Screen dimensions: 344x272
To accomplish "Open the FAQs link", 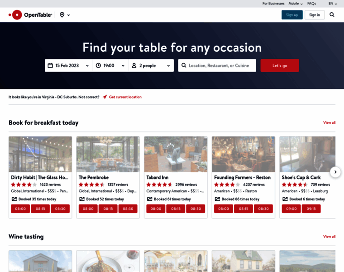I will coord(311,4).
